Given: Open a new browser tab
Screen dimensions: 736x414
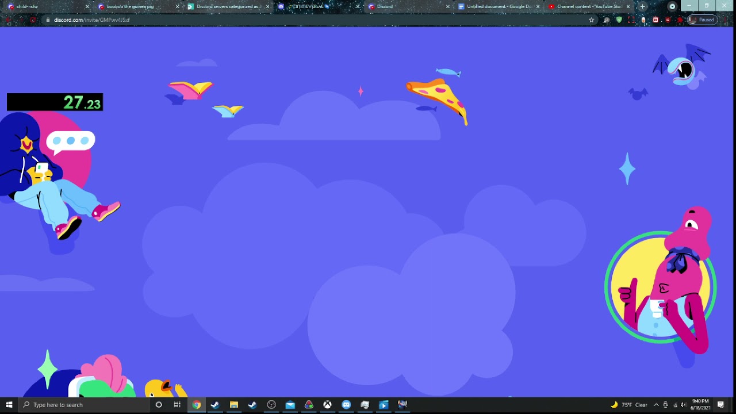Looking at the screenshot, I should pyautogui.click(x=642, y=6).
